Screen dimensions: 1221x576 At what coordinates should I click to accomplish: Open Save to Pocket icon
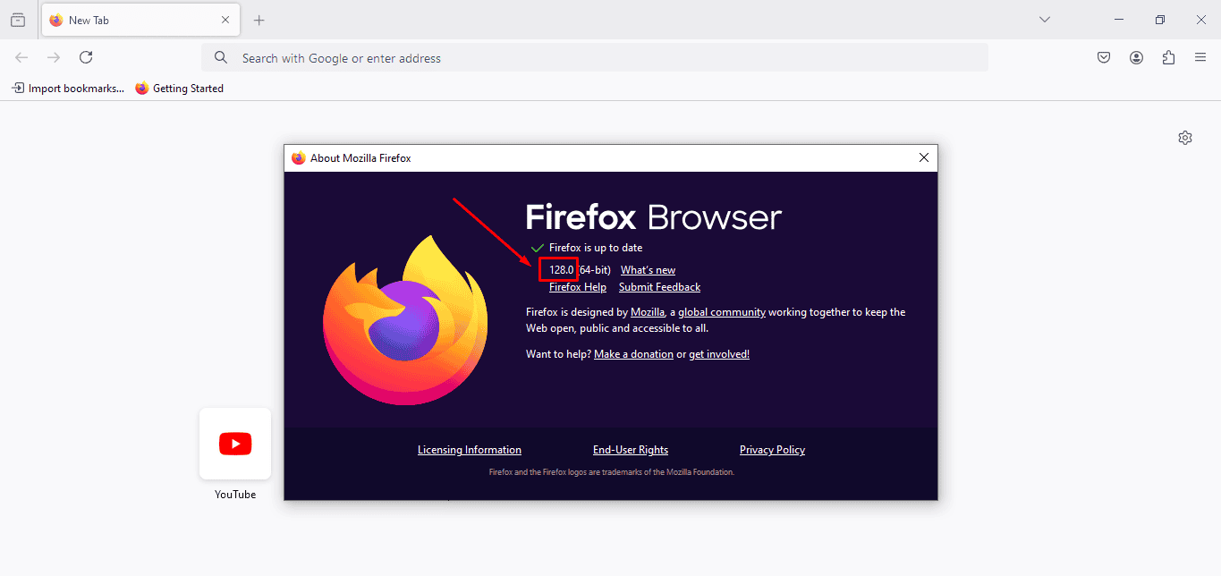click(x=1104, y=57)
